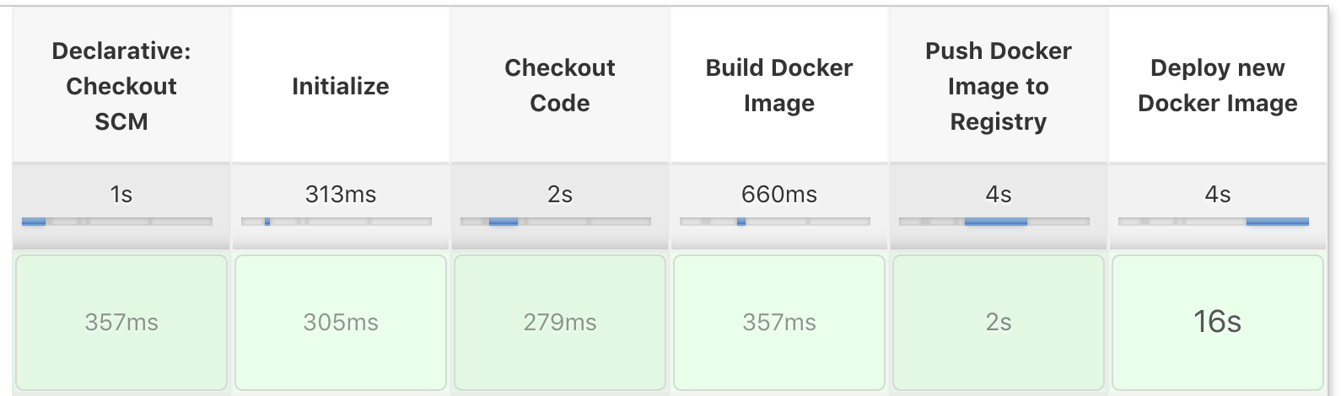Image resolution: width=1341 pixels, height=396 pixels.
Task: Select the Initialize stage column header
Action: tap(341, 86)
